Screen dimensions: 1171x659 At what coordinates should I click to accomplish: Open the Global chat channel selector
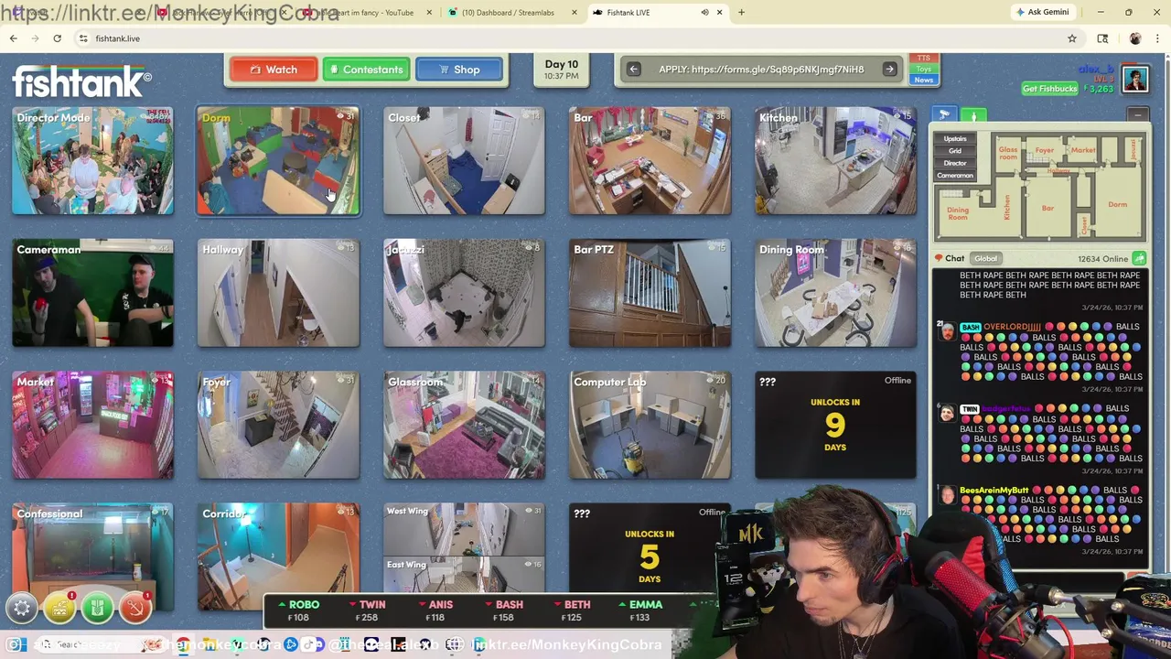point(985,259)
